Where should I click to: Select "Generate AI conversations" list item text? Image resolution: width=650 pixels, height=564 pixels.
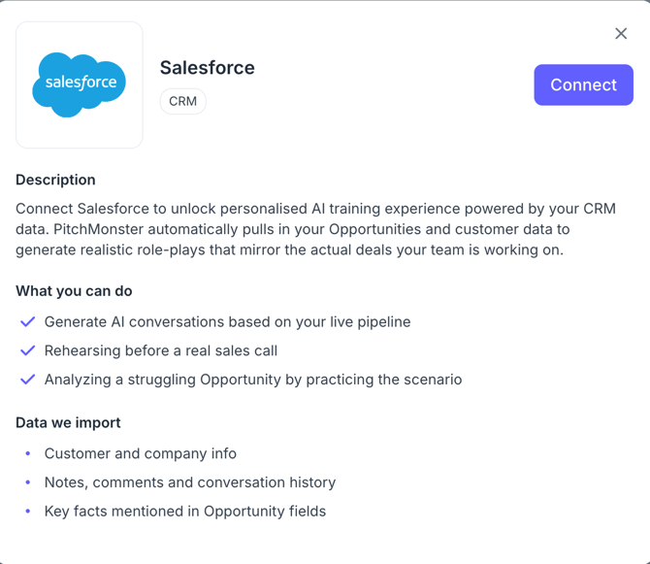point(227,322)
